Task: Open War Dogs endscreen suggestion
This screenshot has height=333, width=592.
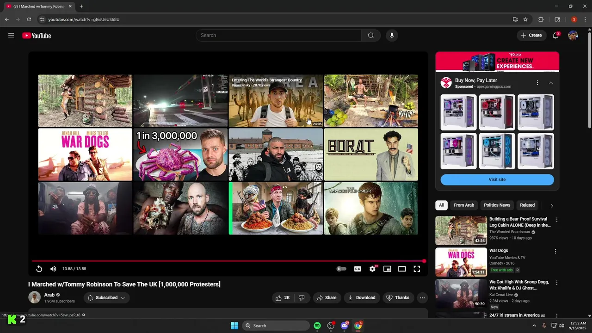Action: 85,154
